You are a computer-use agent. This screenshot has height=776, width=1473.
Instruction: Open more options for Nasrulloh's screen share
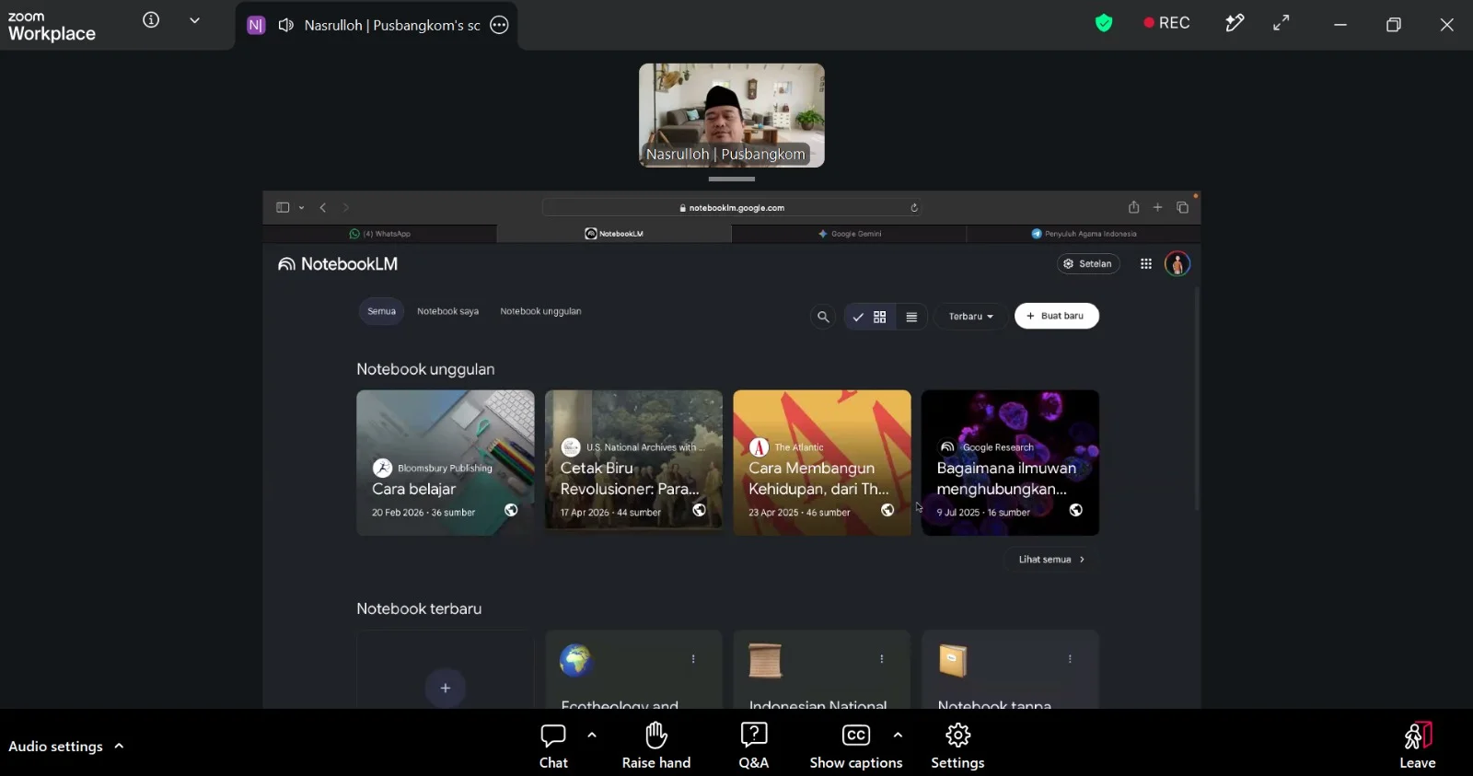499,25
